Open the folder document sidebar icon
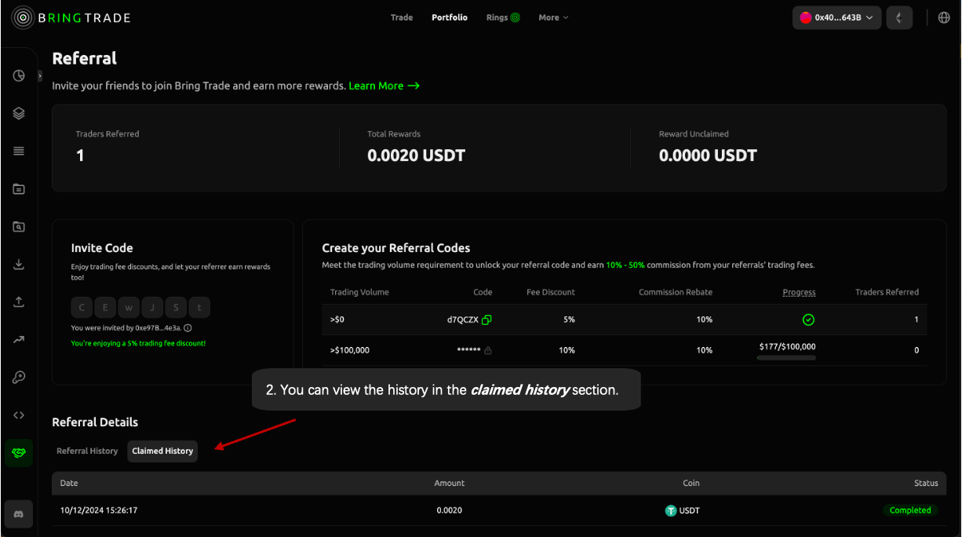 click(x=19, y=189)
